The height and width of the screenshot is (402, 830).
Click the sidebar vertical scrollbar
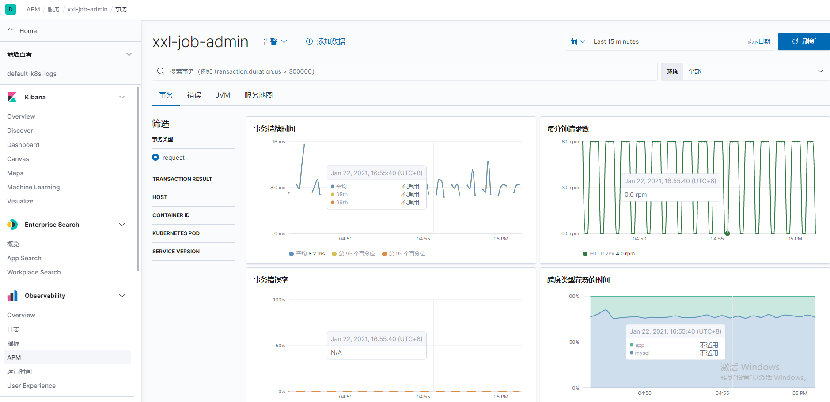tap(138, 179)
